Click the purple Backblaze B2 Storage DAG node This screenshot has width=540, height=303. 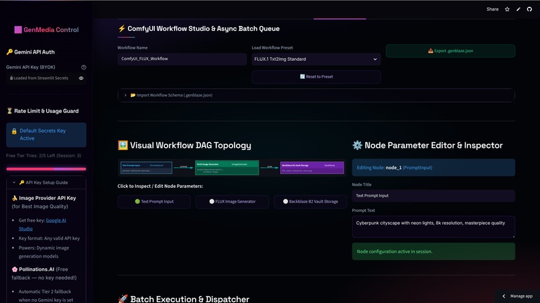(x=312, y=168)
